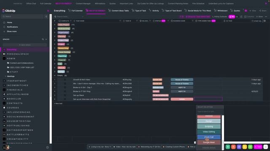The width and height of the screenshot is (270, 151).
Task: Check the Growth B Roll Video task checkbox
Action: point(65,80)
